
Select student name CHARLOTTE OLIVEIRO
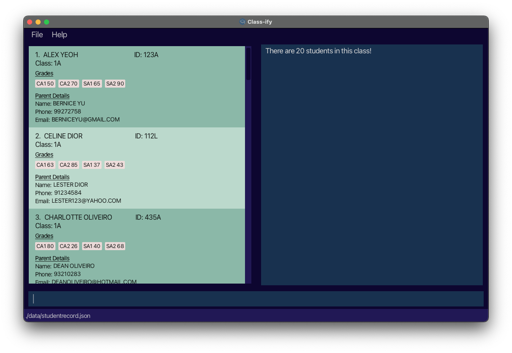[x=78, y=218]
